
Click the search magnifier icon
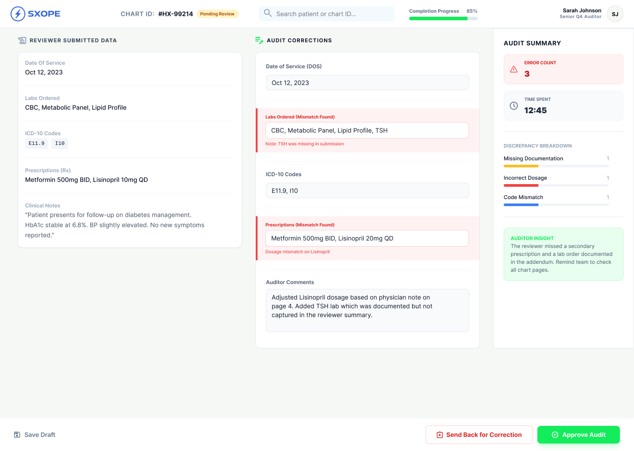click(x=268, y=13)
